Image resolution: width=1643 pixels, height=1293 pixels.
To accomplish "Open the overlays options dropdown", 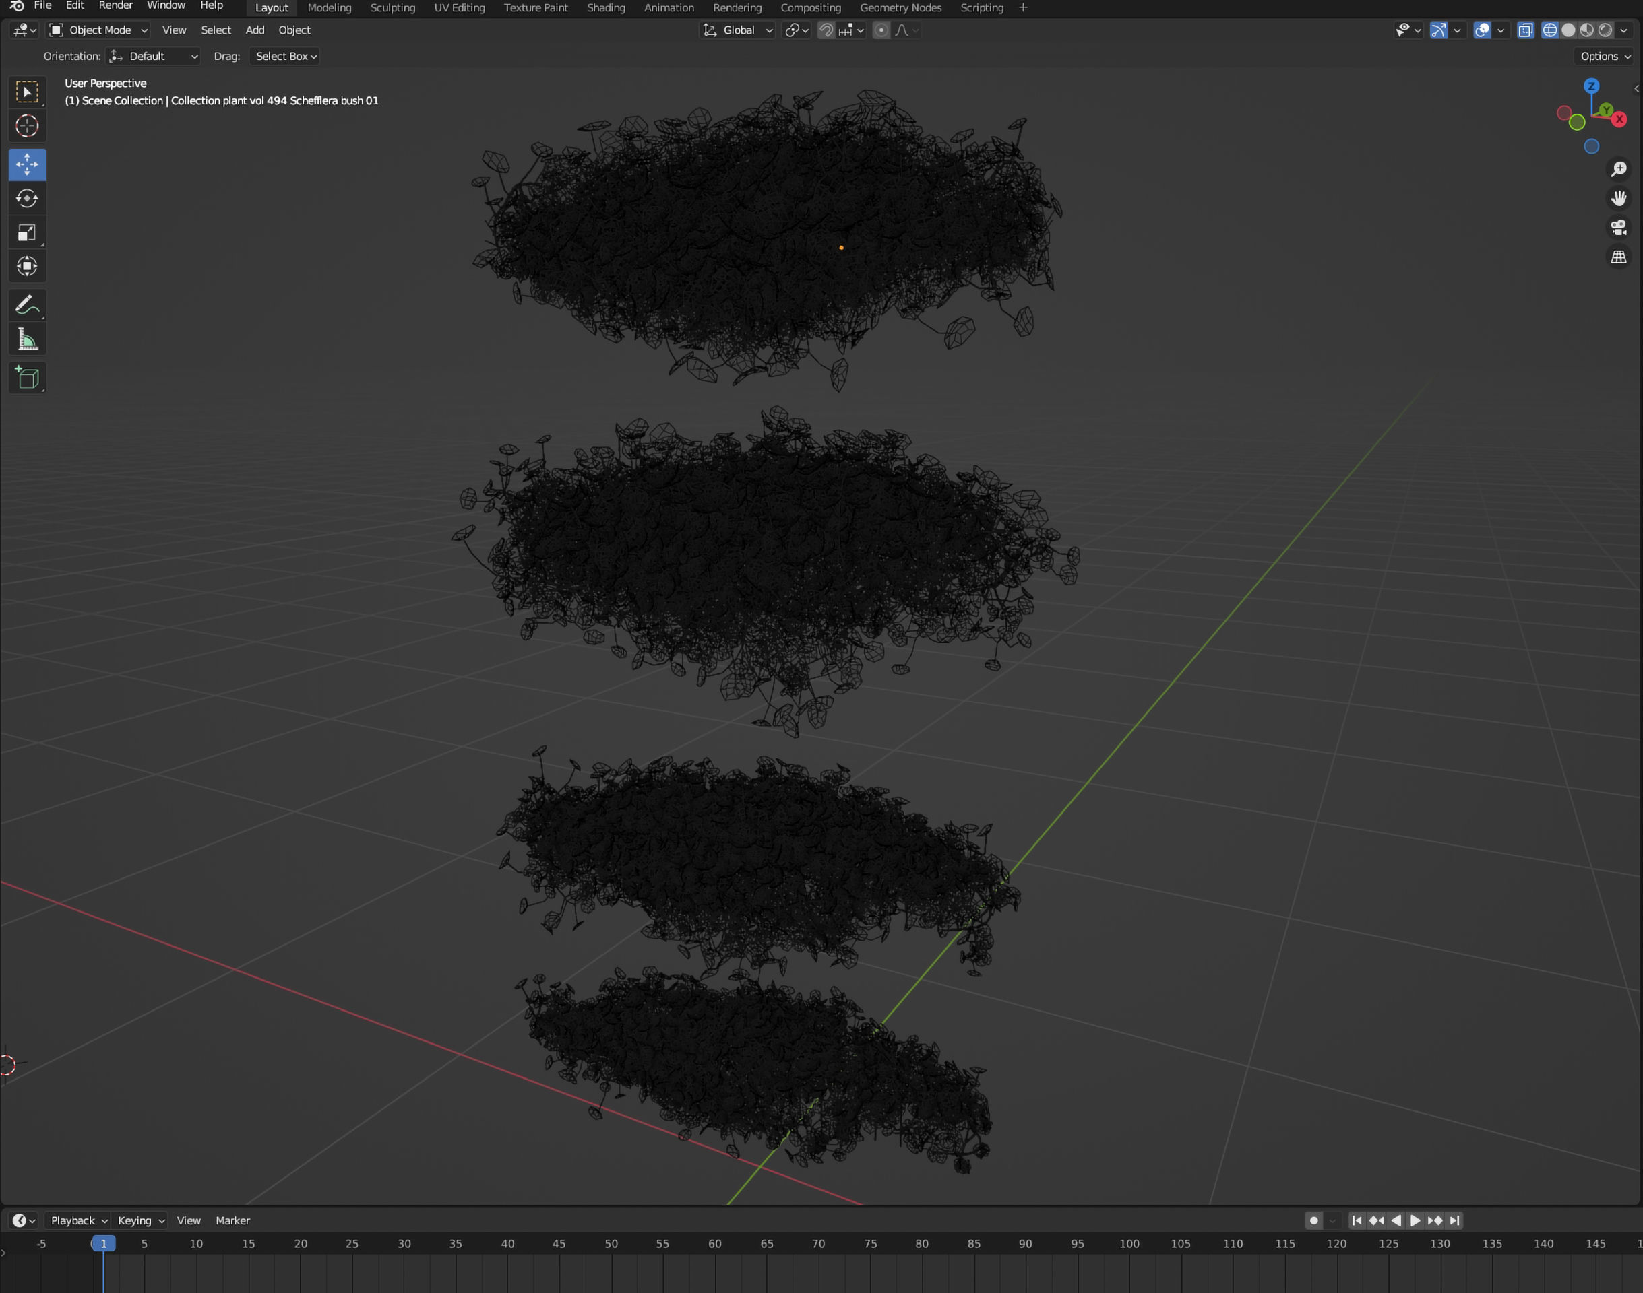I will coord(1500,30).
